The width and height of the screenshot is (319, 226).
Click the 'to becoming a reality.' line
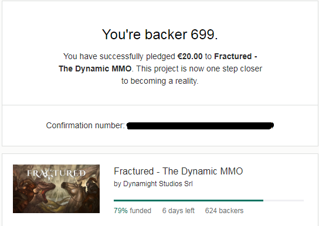pyautogui.click(x=160, y=81)
